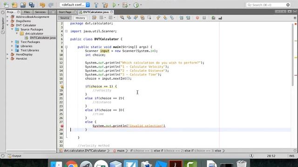Expand the Test Packages folder
This screenshot has width=298, height=167.
click(x=12, y=42)
